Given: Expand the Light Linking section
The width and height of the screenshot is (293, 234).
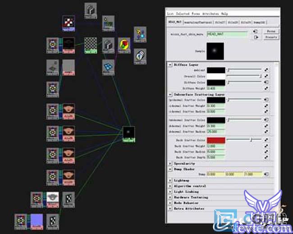Looking at the screenshot, I should tap(170, 192).
